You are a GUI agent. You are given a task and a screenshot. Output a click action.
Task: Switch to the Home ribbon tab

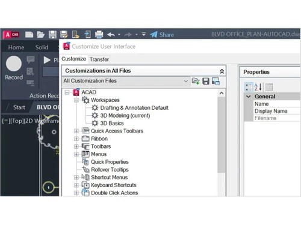click(x=16, y=47)
